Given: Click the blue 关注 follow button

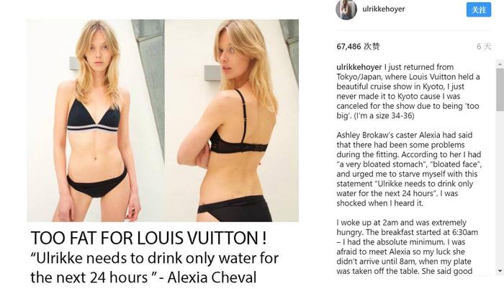Looking at the screenshot, I should click(479, 9).
